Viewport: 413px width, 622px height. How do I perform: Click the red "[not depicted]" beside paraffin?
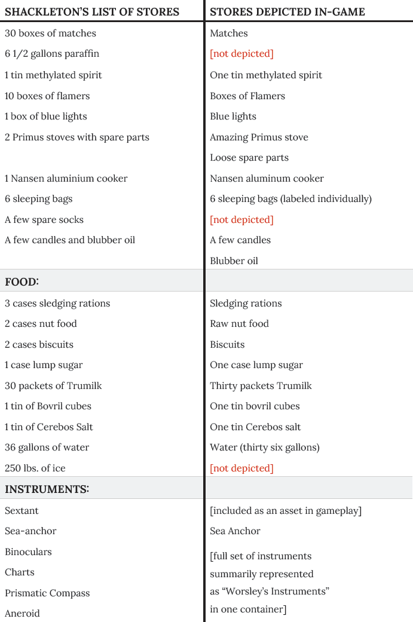(x=241, y=54)
